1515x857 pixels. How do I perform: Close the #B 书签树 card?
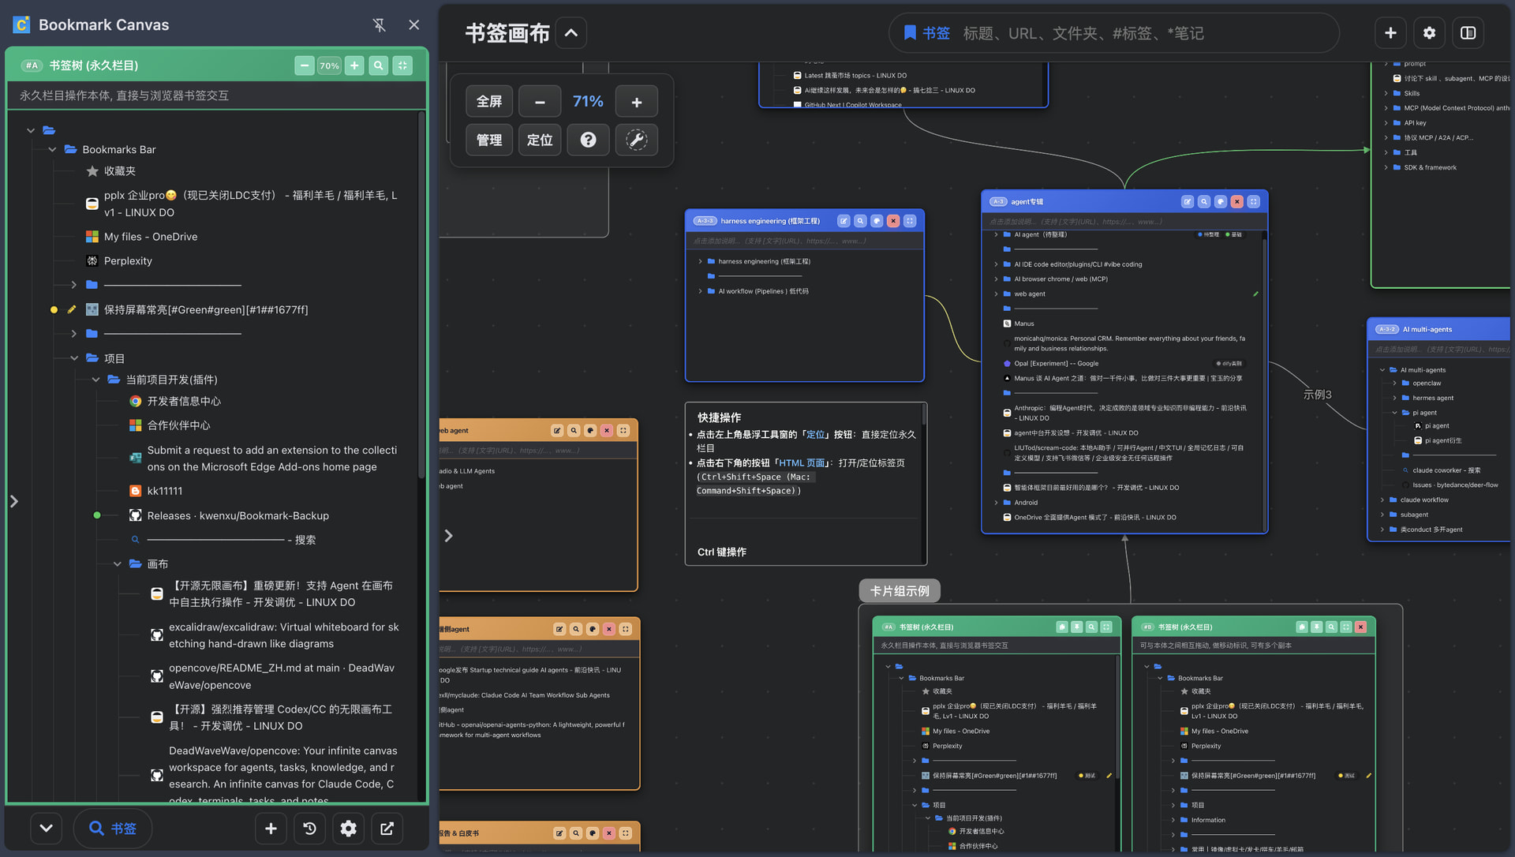click(x=1361, y=627)
